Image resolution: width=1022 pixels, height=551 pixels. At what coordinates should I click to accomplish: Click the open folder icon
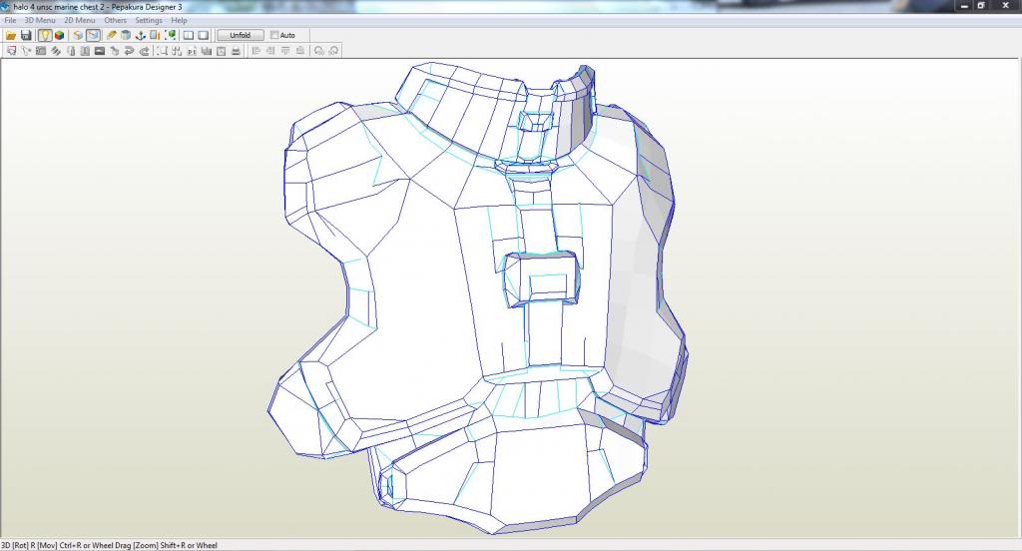[x=11, y=35]
